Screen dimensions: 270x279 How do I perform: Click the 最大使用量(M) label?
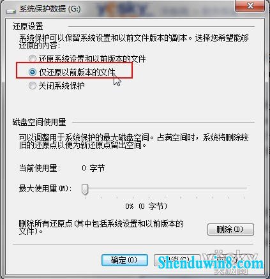pos(43,188)
